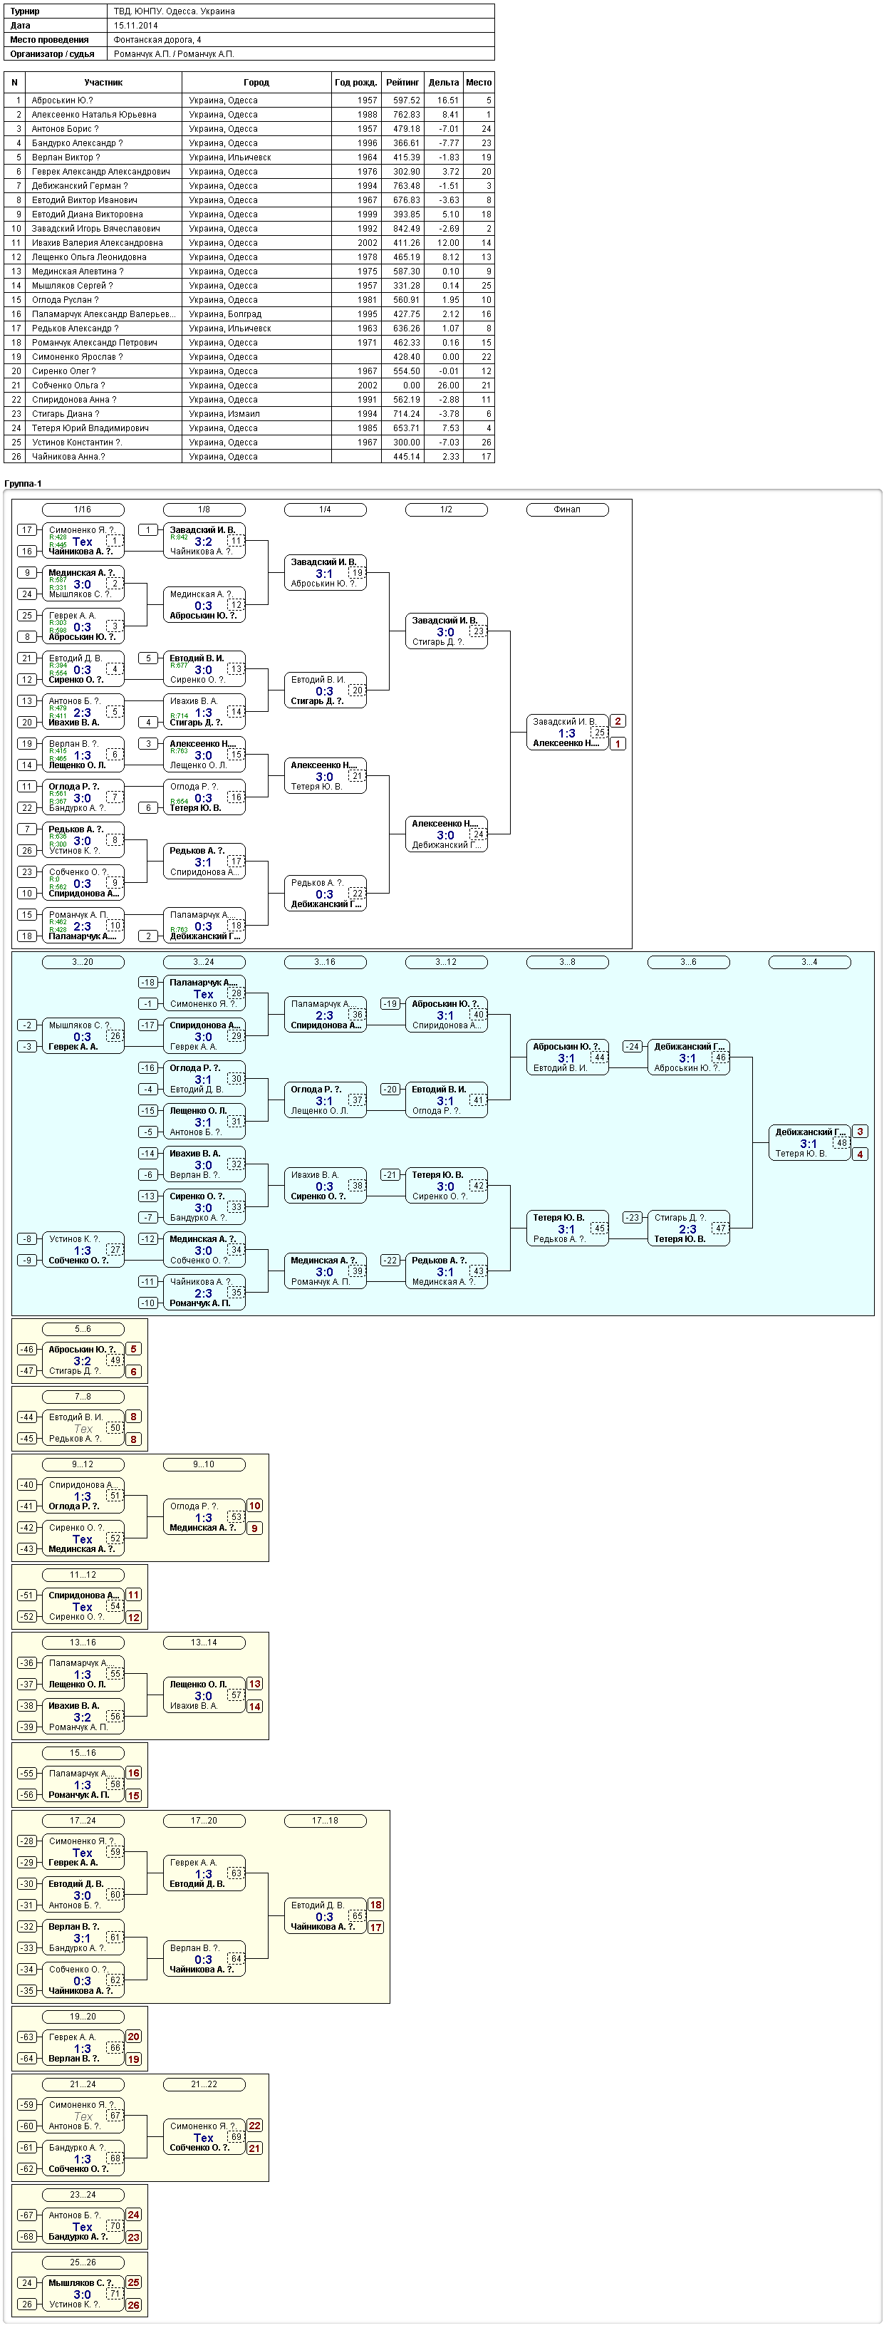The image size is (889, 2328).
Task: Click the '15...16' round header
Action: [82, 1753]
